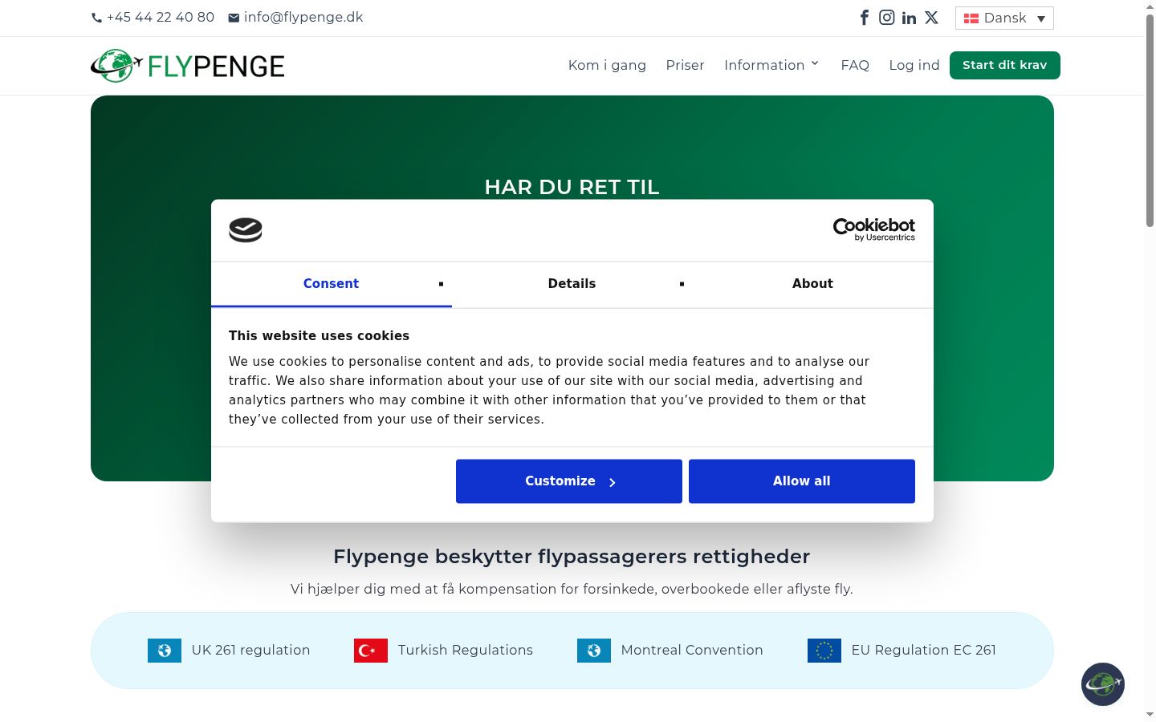
Task: Open the Dansk language dropdown arrow
Action: pyautogui.click(x=1041, y=18)
